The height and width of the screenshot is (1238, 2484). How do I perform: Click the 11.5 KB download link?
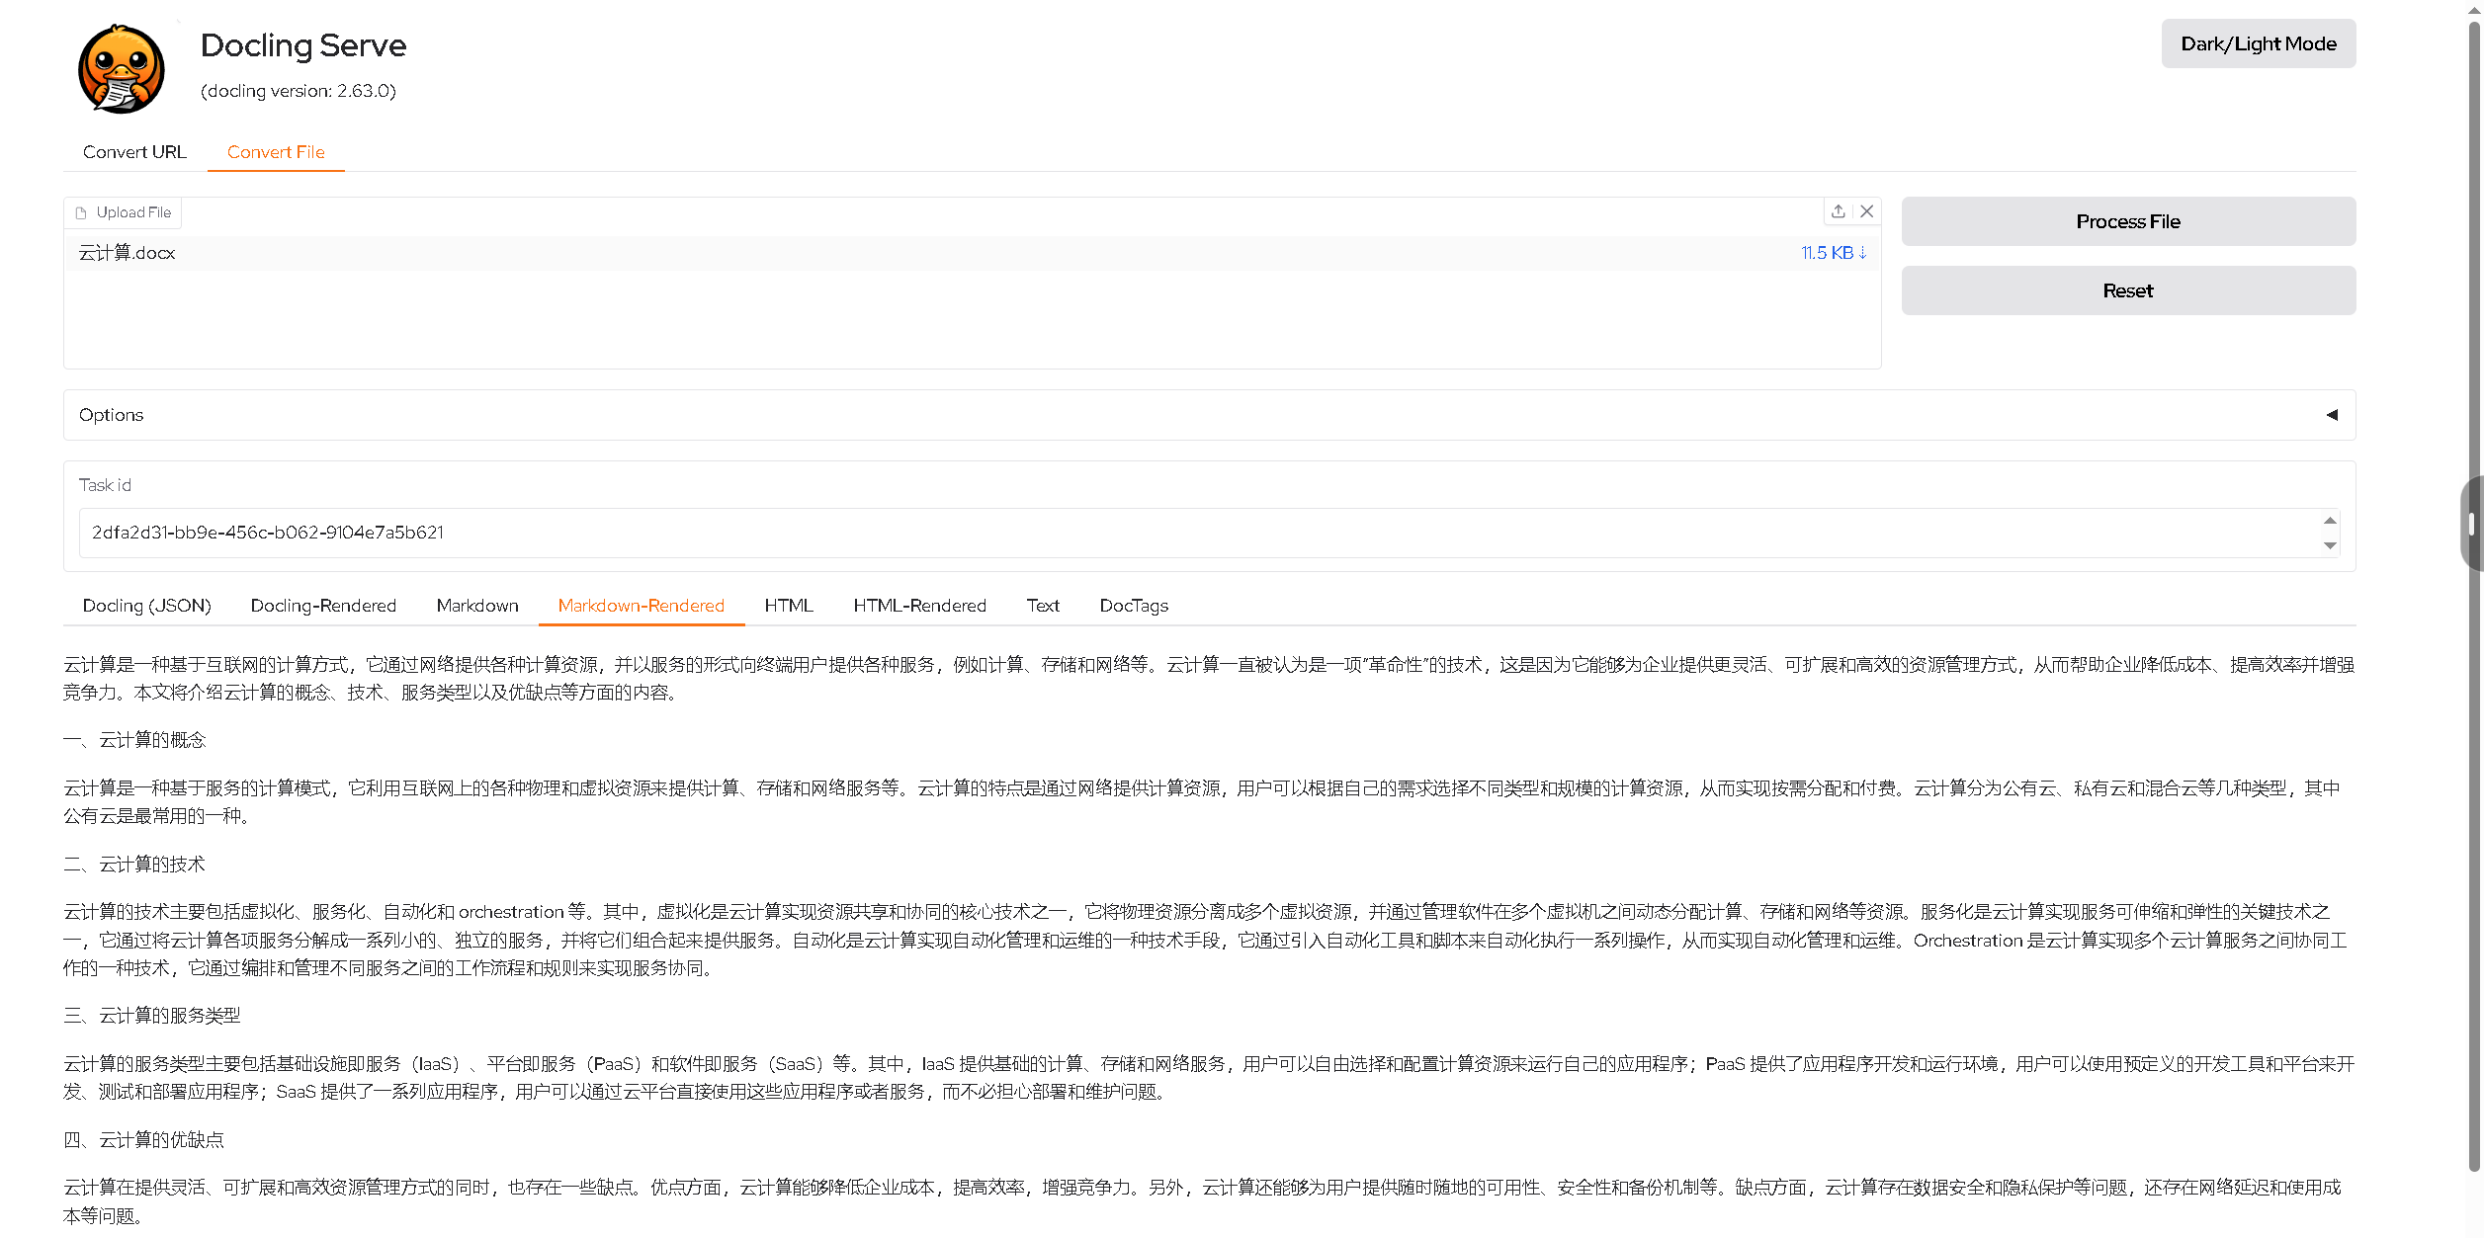click(1829, 253)
